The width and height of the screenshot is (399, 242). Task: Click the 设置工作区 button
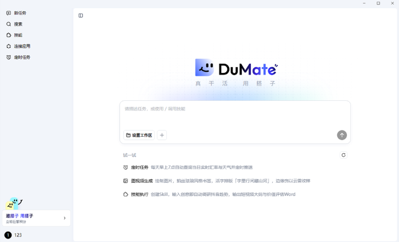pos(139,135)
